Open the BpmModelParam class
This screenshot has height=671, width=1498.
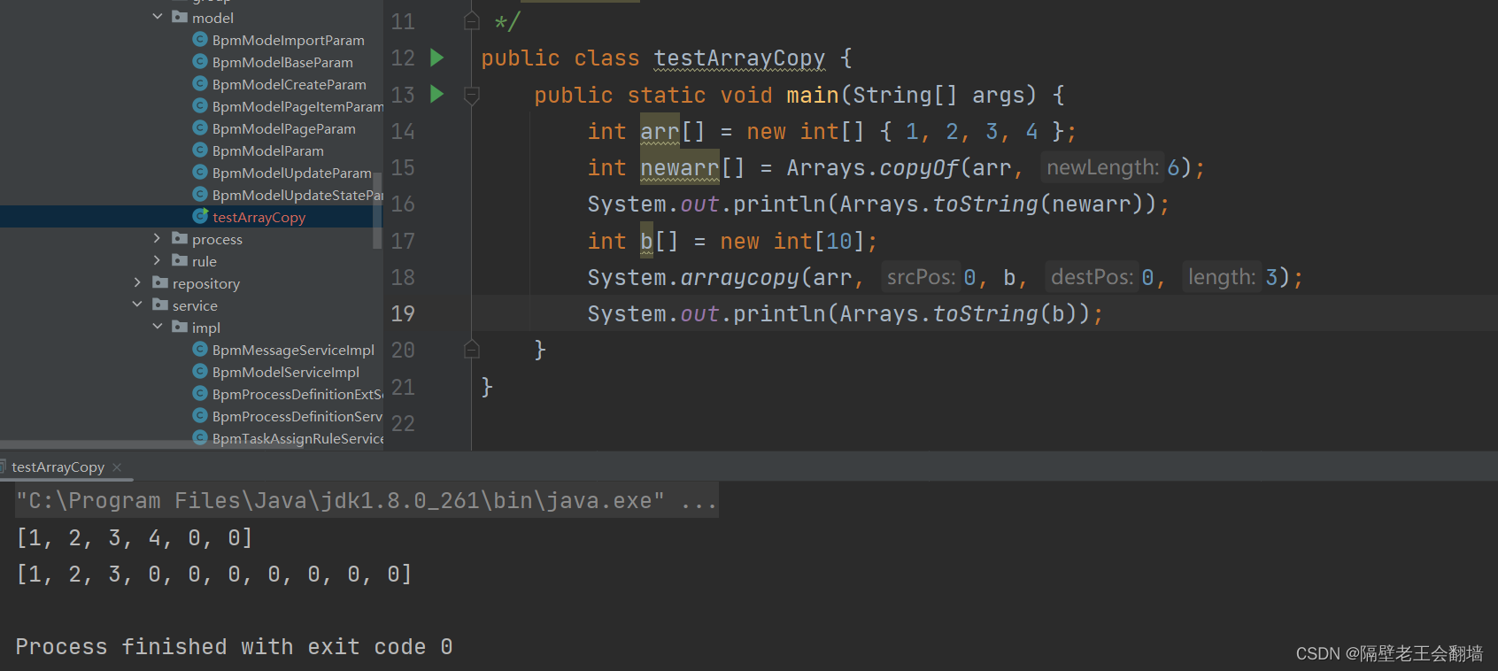[x=267, y=150]
